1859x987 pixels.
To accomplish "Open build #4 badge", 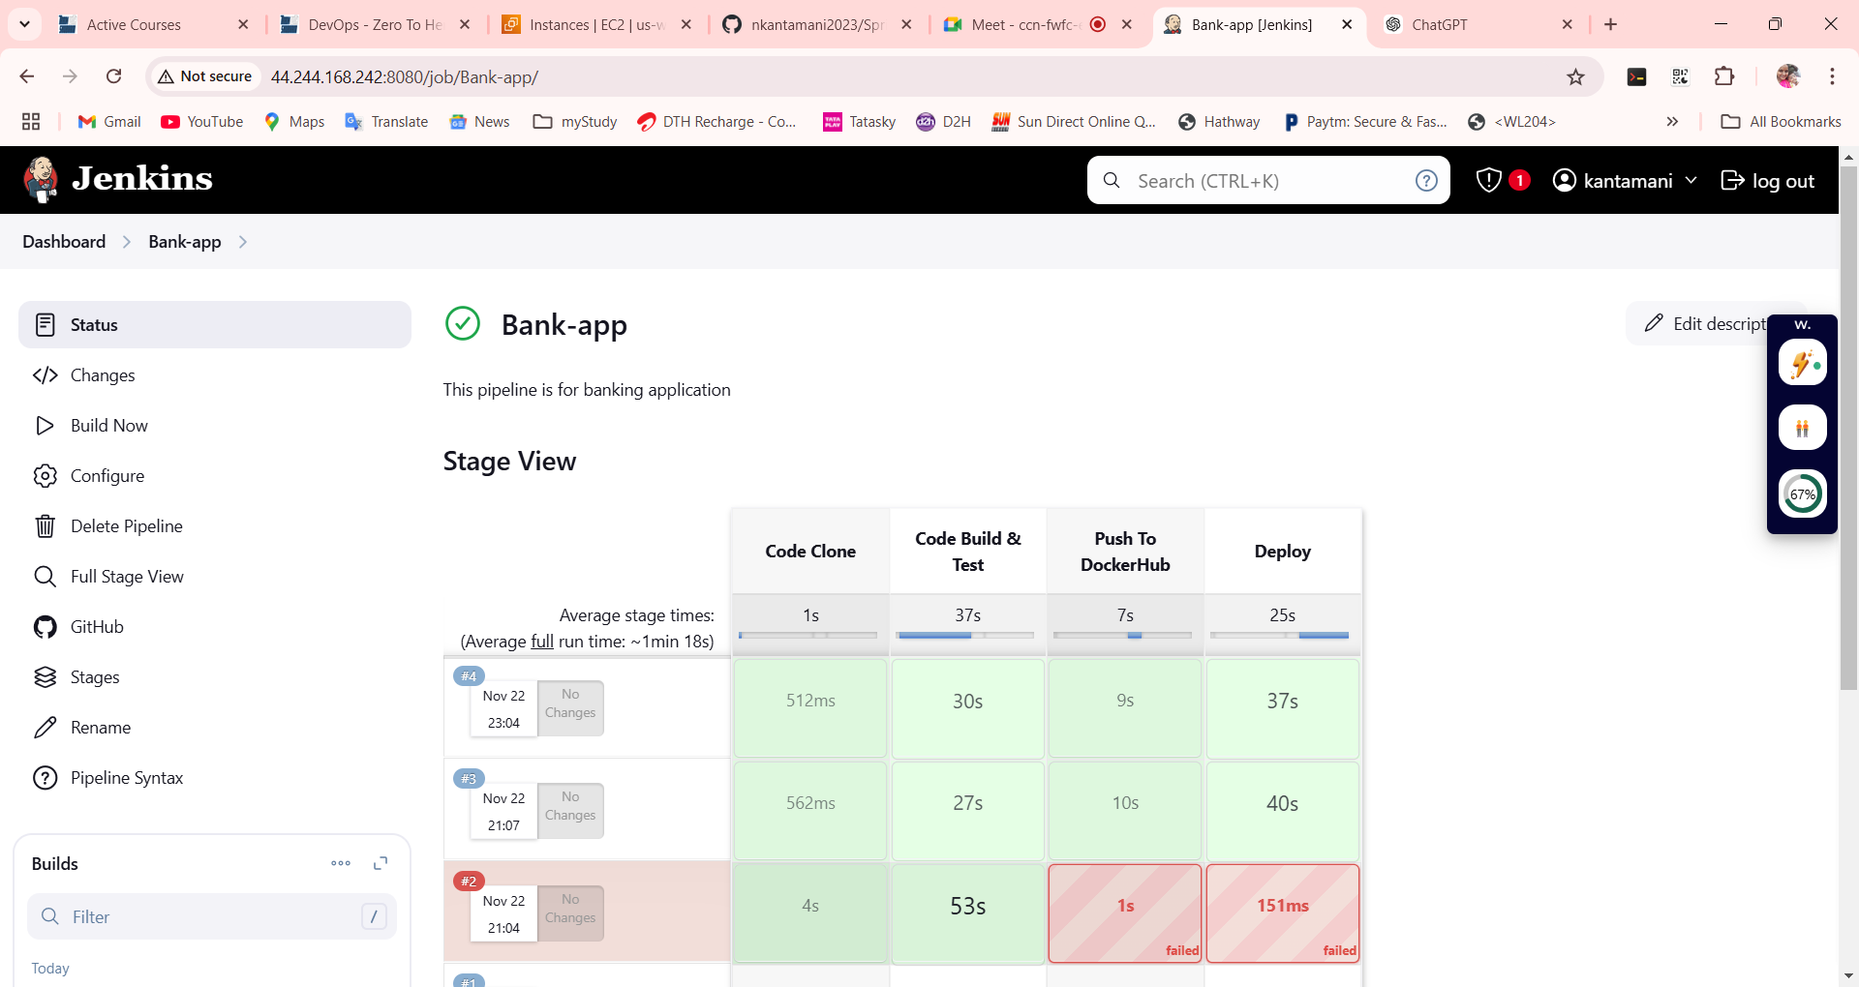I will (x=469, y=675).
